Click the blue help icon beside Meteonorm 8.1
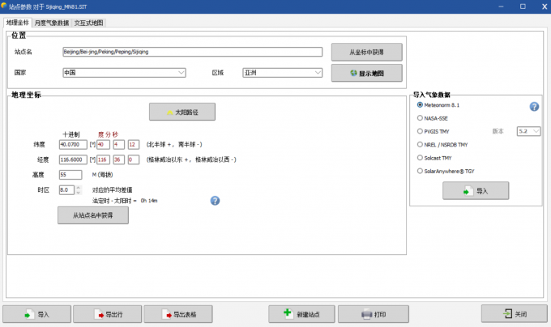 534,107
